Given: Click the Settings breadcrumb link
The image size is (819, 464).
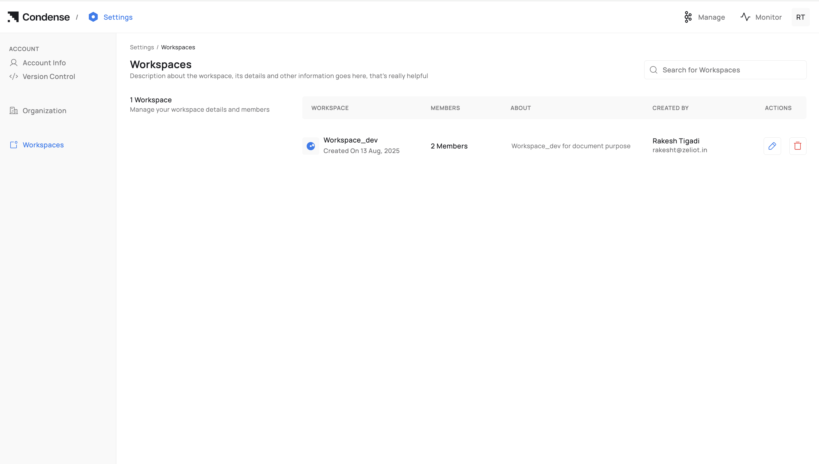Looking at the screenshot, I should coord(141,47).
